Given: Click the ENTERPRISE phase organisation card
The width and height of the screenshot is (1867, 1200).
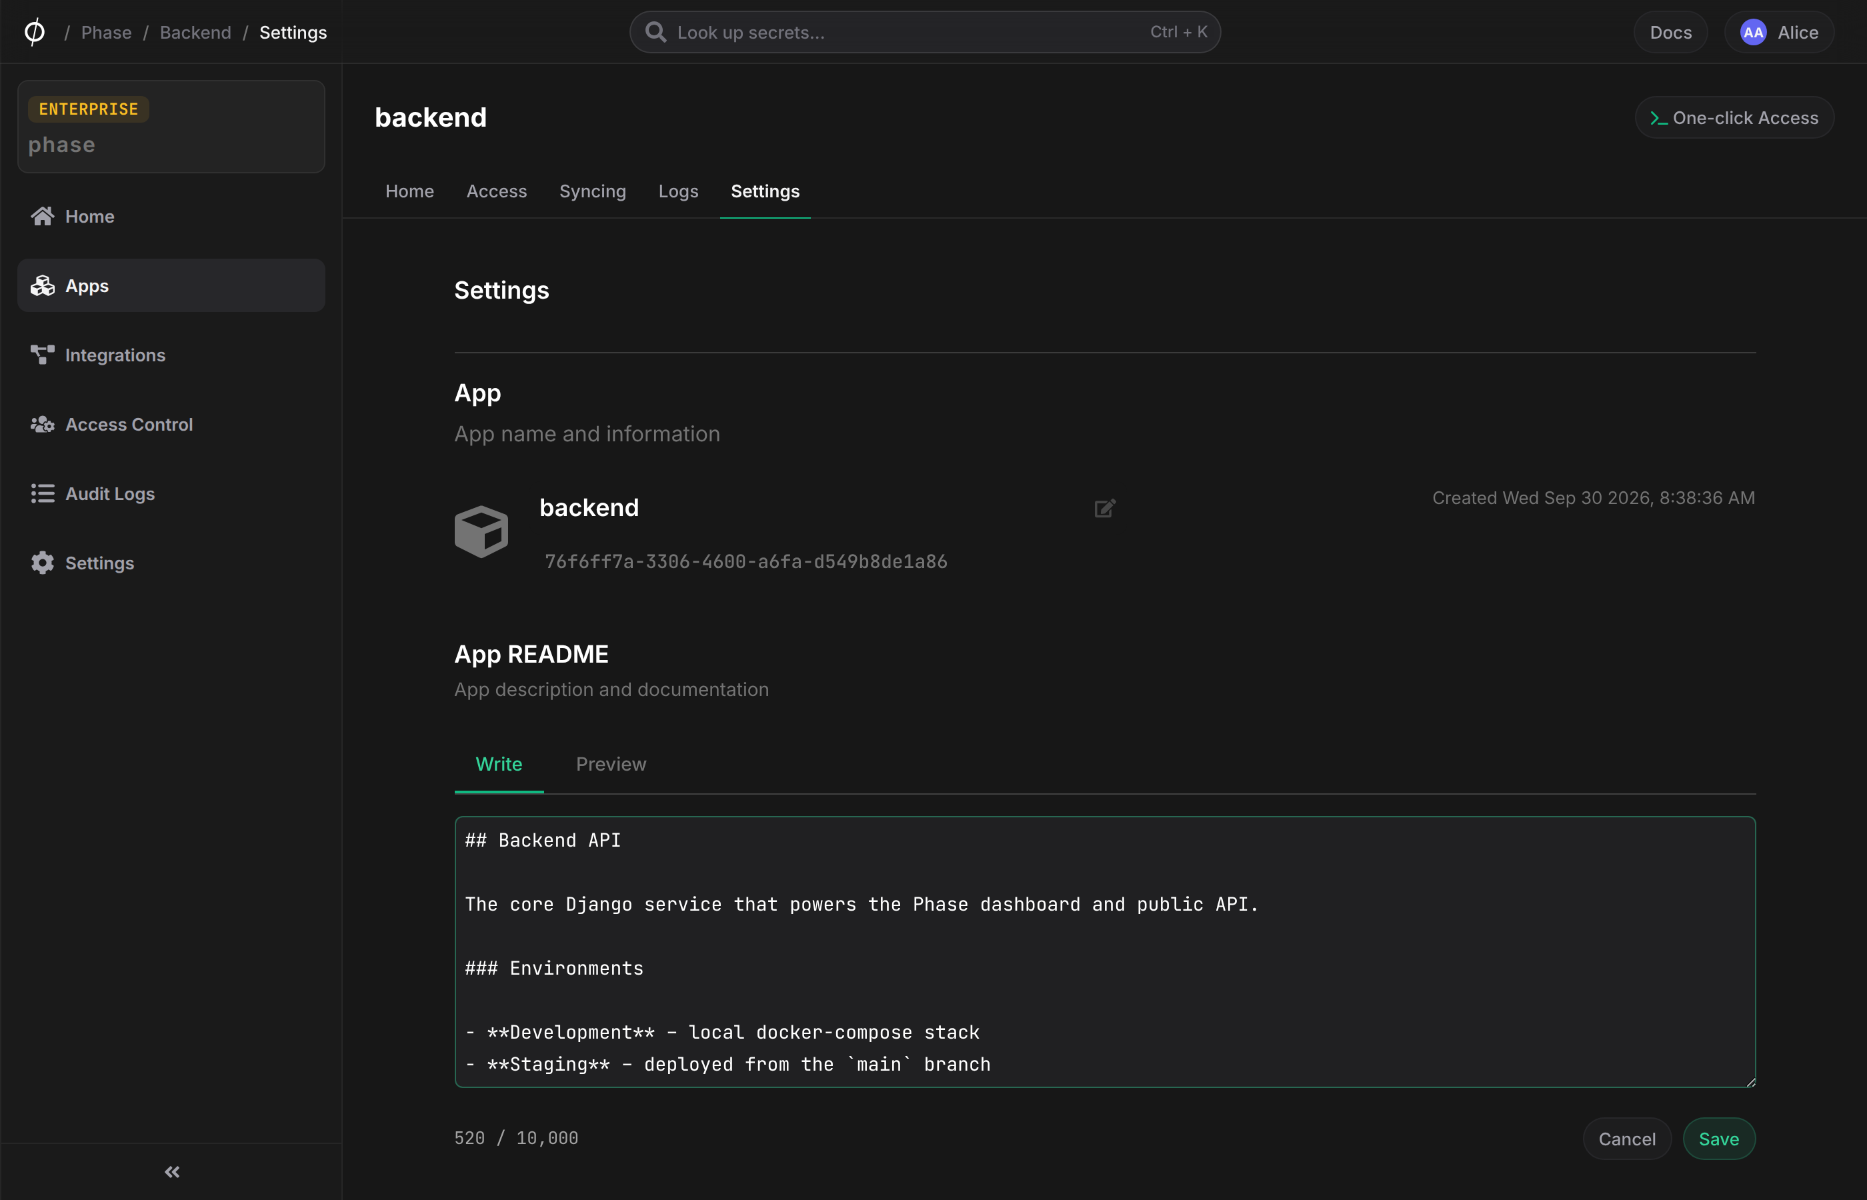Looking at the screenshot, I should pyautogui.click(x=171, y=126).
